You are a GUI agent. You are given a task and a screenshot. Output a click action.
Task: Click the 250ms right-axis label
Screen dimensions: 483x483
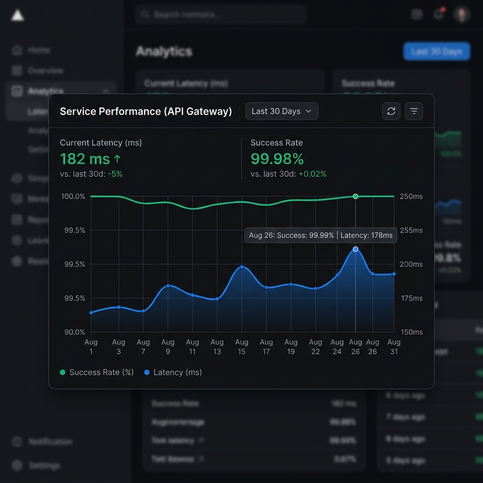point(411,196)
